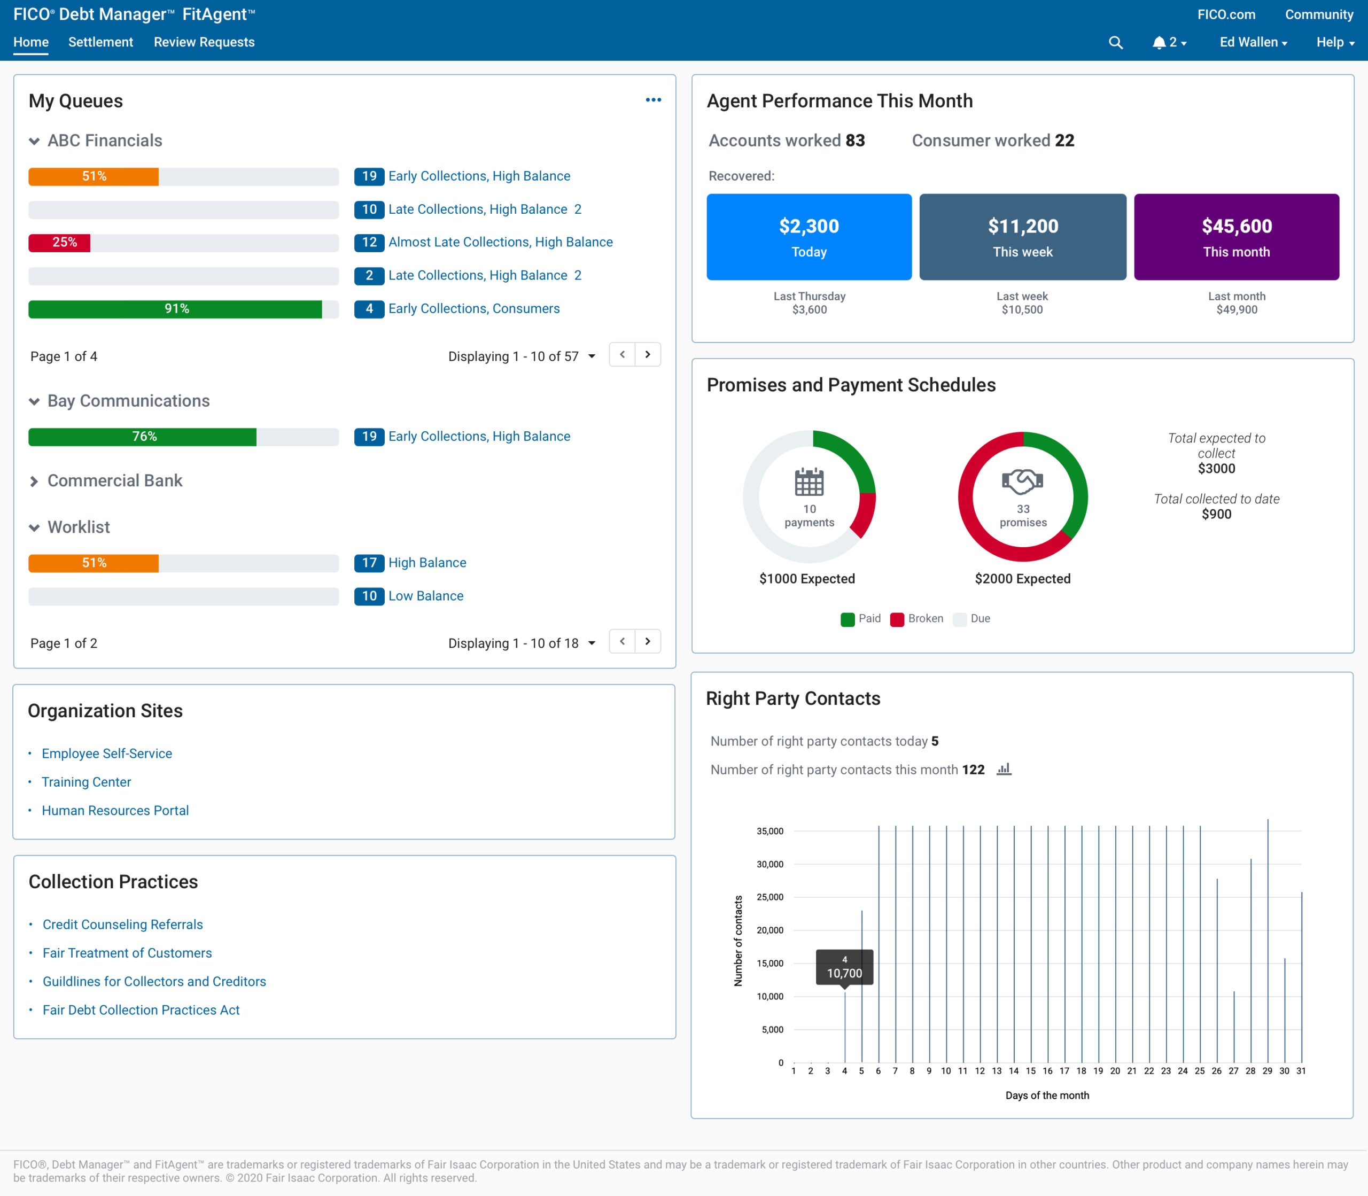Click the 'Page 1 of 4' text

pyautogui.click(x=64, y=356)
